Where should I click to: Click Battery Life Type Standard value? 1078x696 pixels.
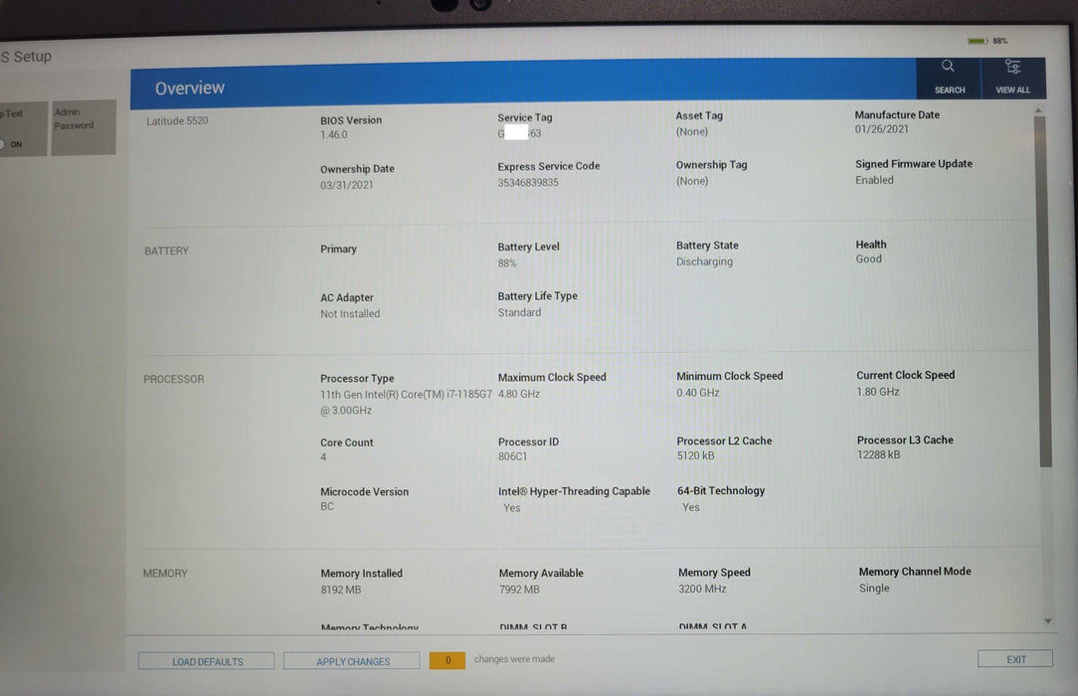click(x=519, y=312)
